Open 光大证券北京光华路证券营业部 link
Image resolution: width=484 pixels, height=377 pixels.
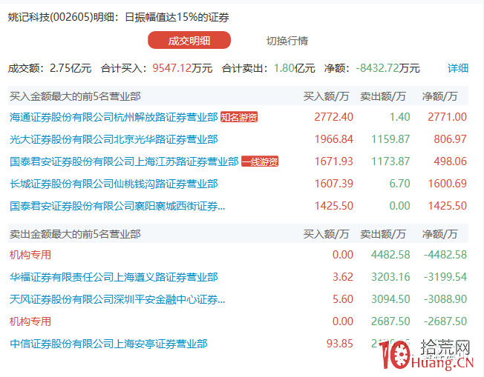tap(114, 139)
